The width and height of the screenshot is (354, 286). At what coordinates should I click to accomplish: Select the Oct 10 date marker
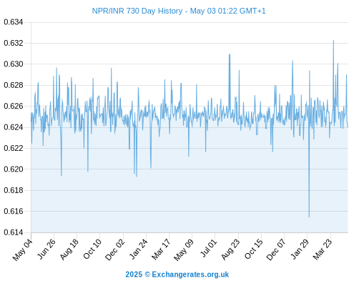pyautogui.click(x=92, y=249)
